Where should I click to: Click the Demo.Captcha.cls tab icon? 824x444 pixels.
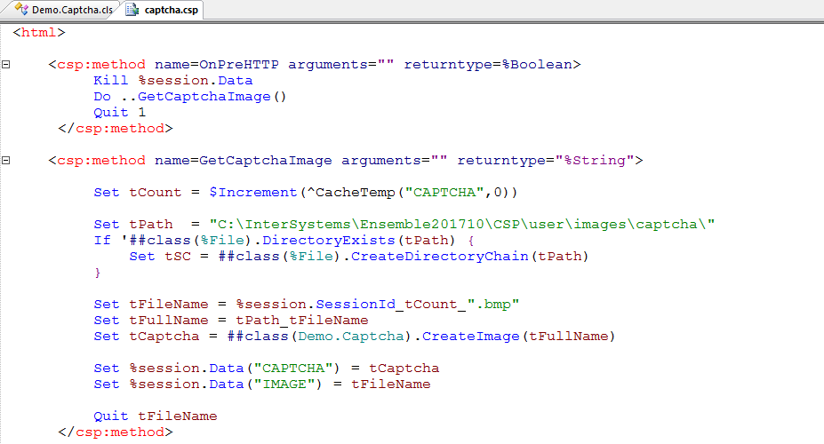point(20,11)
